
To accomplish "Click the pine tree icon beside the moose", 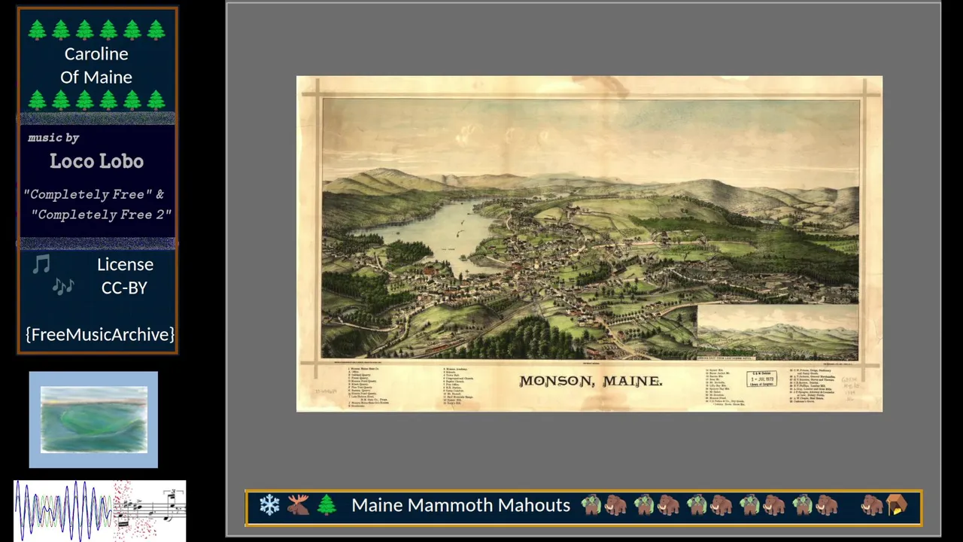I will (327, 505).
